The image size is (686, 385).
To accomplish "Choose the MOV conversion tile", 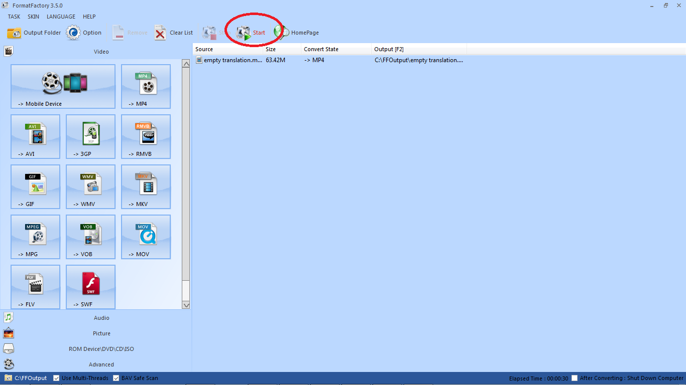I will [x=146, y=237].
